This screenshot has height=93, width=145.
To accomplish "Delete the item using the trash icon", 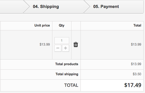I will click(76, 45).
